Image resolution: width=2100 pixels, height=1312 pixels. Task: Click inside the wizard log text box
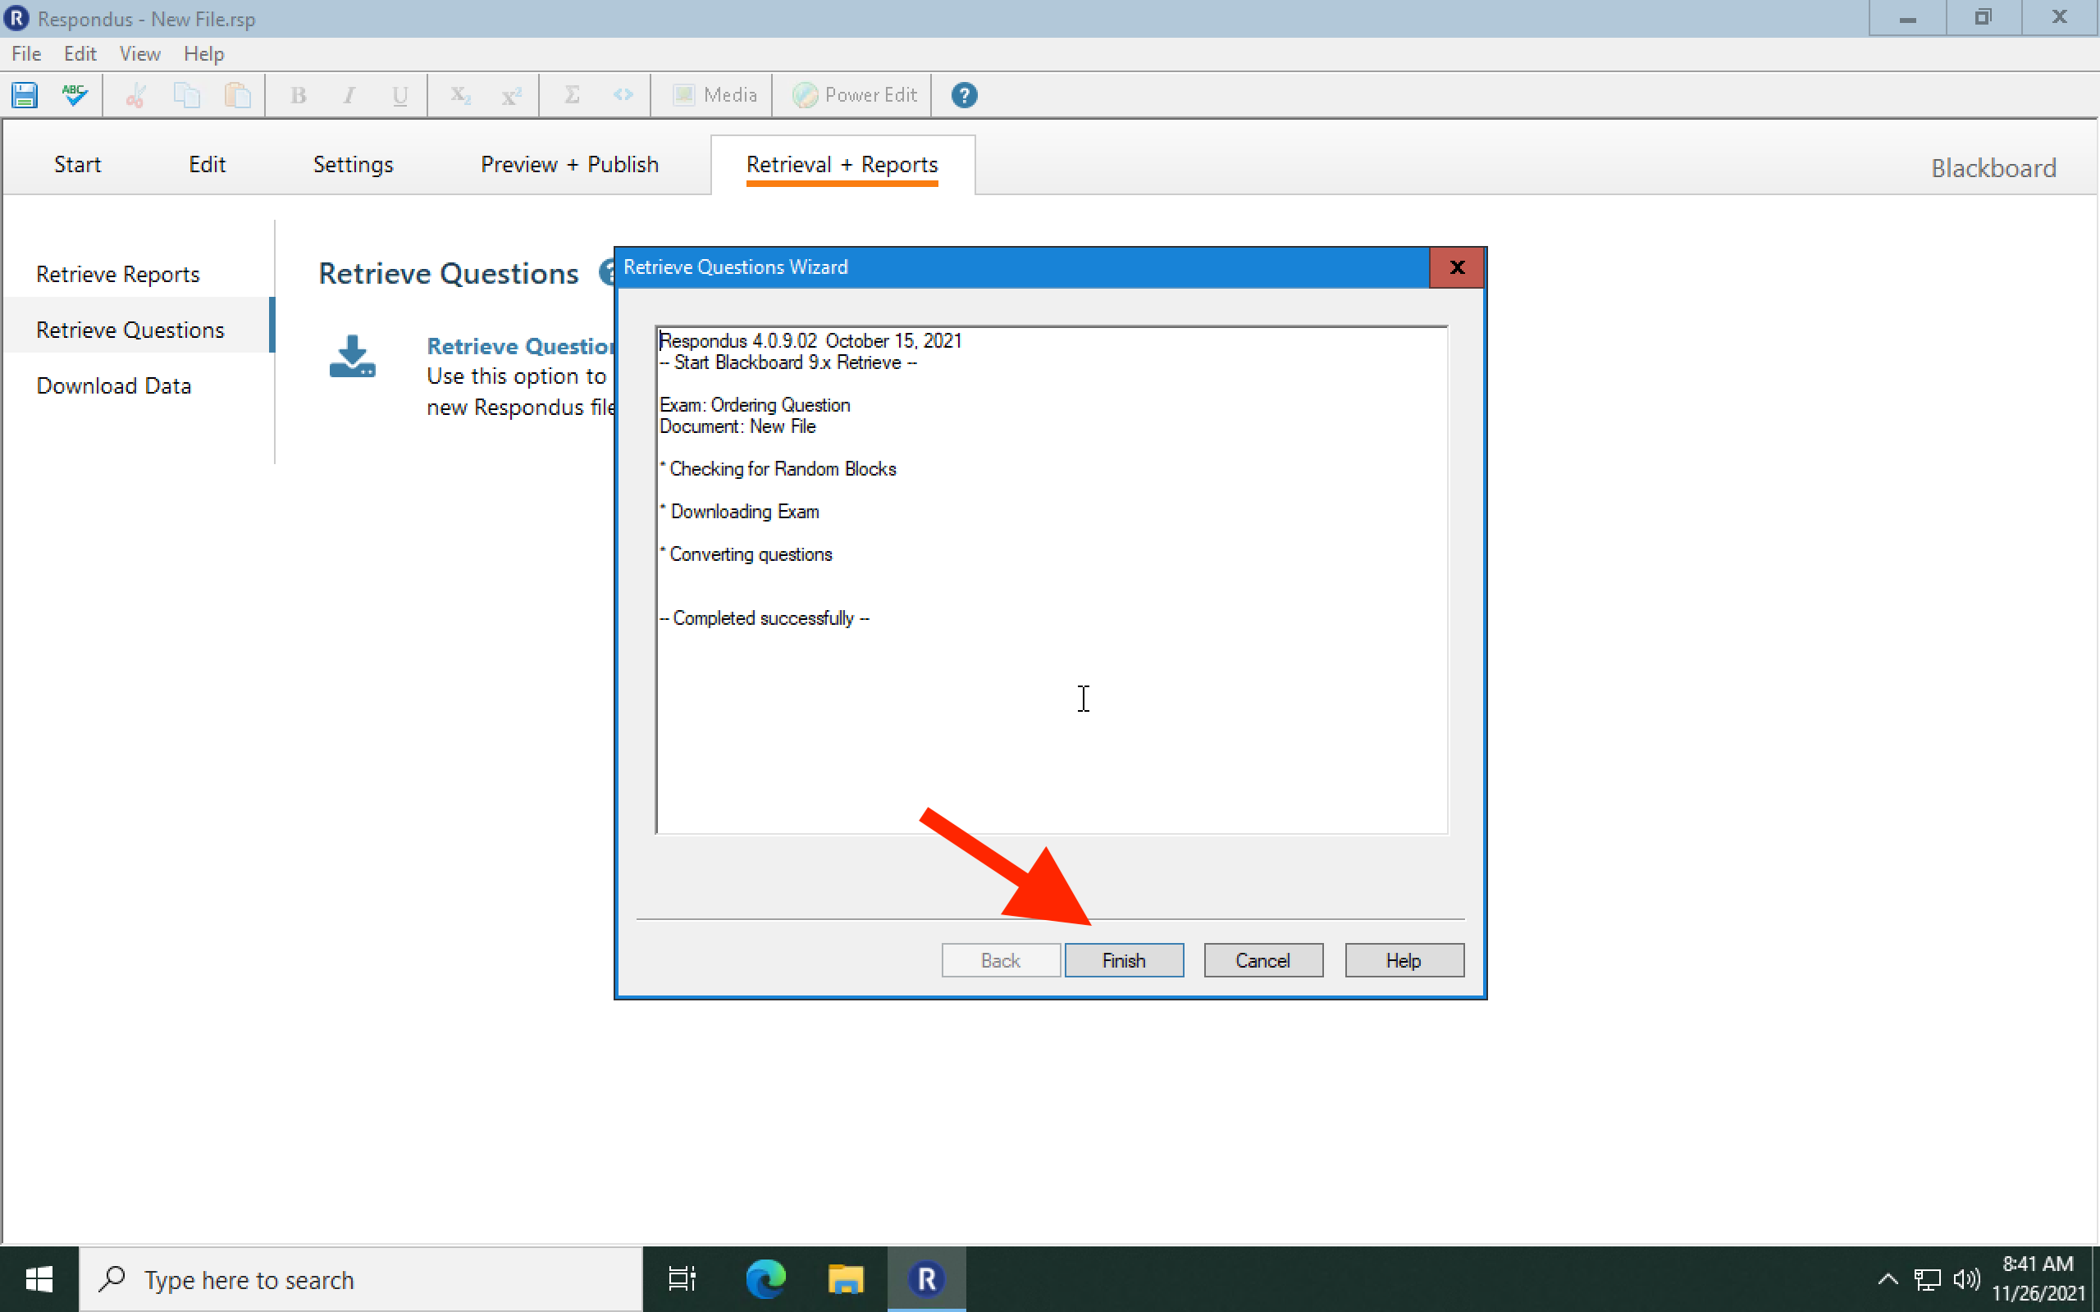coord(1052,580)
